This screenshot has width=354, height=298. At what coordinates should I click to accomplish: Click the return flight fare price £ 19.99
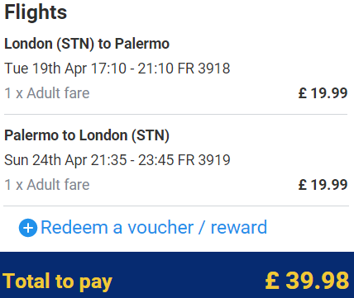click(323, 185)
